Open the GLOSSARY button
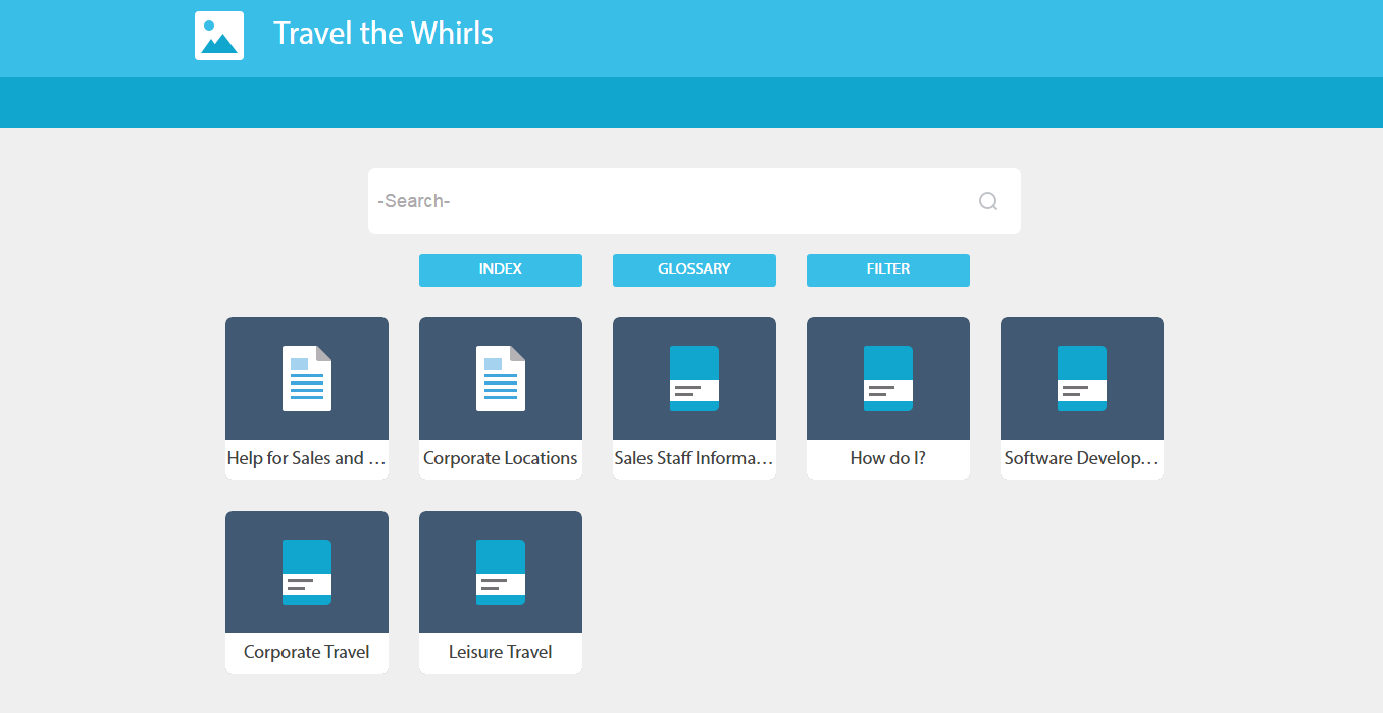This screenshot has height=713, width=1383. (694, 269)
